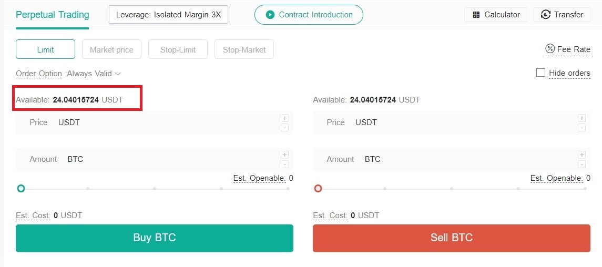Choose the Stop-Limit order type
This screenshot has width=602, height=267.
(178, 49)
